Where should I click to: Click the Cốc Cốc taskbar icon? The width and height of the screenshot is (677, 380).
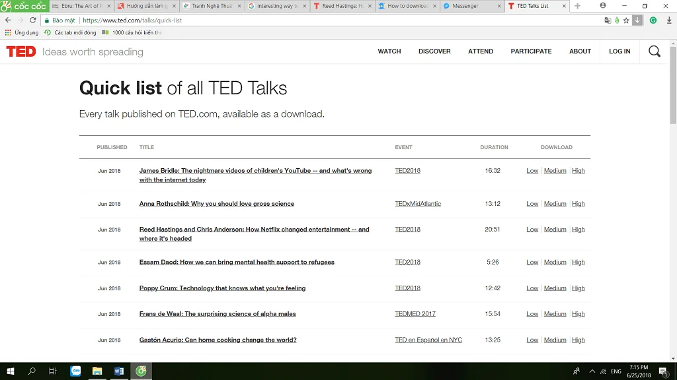pyautogui.click(x=141, y=371)
